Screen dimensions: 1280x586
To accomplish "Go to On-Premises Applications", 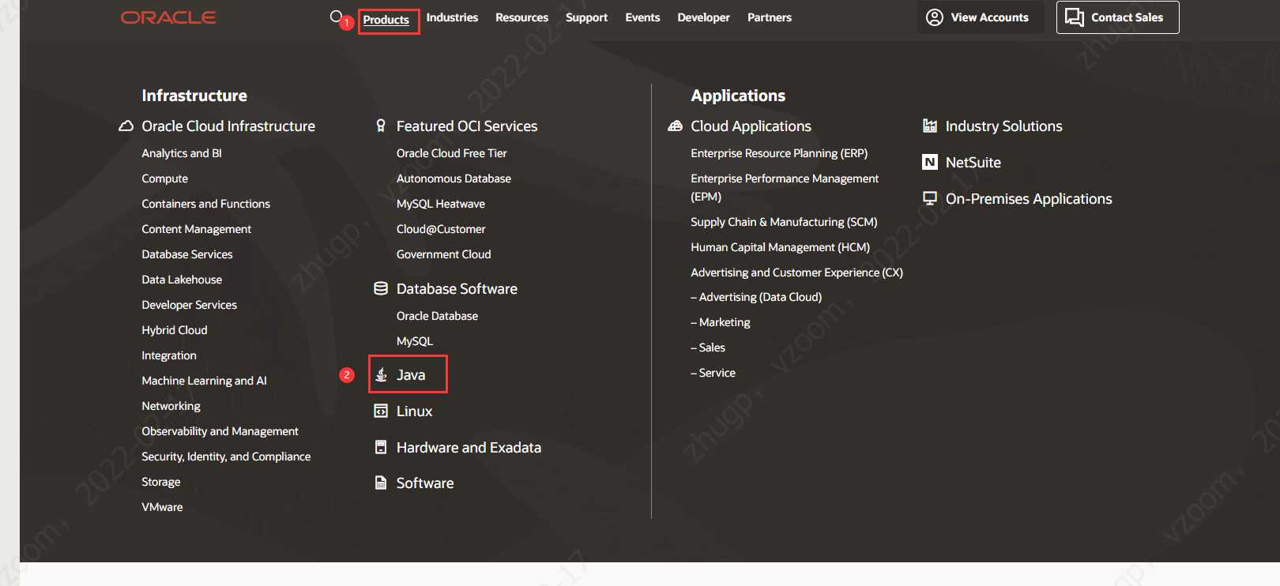I will click(x=1029, y=199).
